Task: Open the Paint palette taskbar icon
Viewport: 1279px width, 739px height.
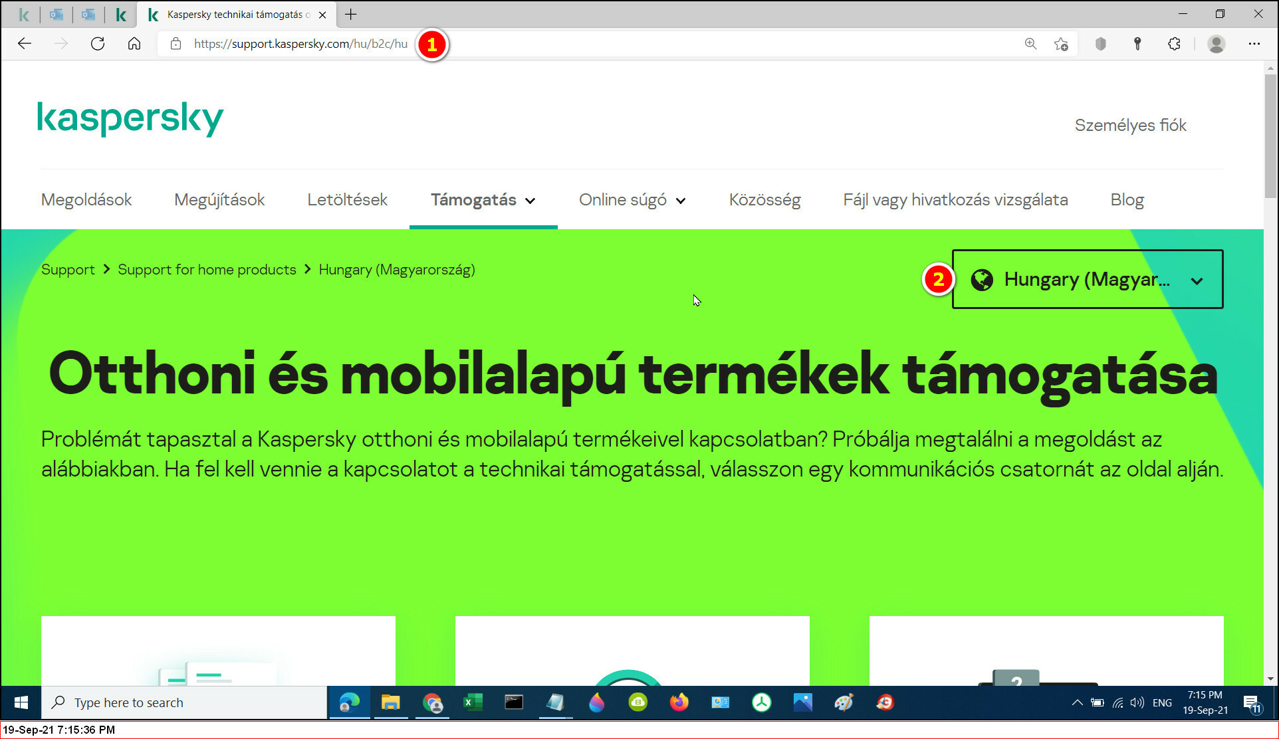Action: click(844, 702)
